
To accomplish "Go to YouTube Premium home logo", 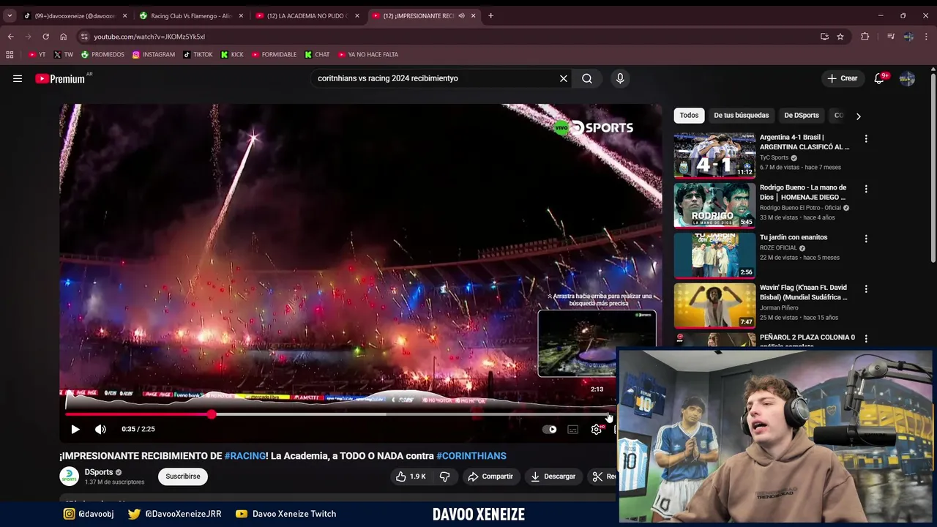I will [x=60, y=78].
